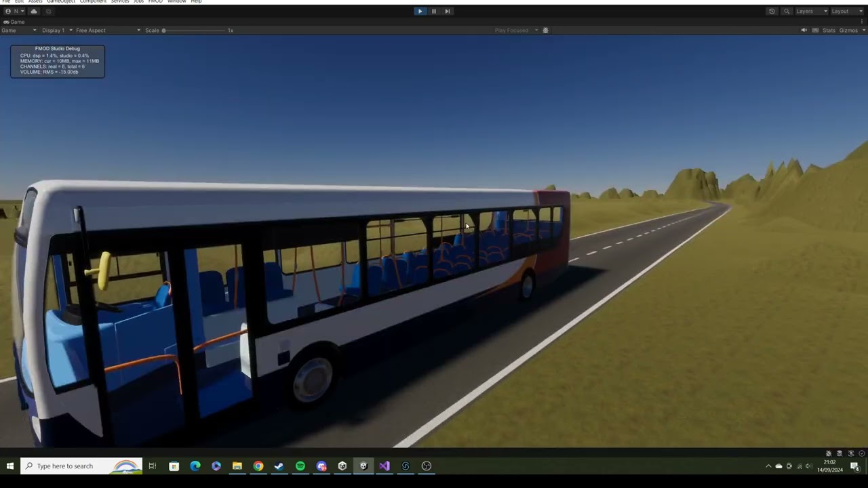Toggle the shortcuts keyboard icon
The image size is (868, 488).
(816, 30)
